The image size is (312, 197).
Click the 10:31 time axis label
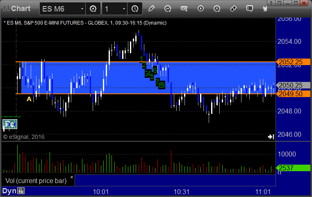pyautogui.click(x=182, y=192)
